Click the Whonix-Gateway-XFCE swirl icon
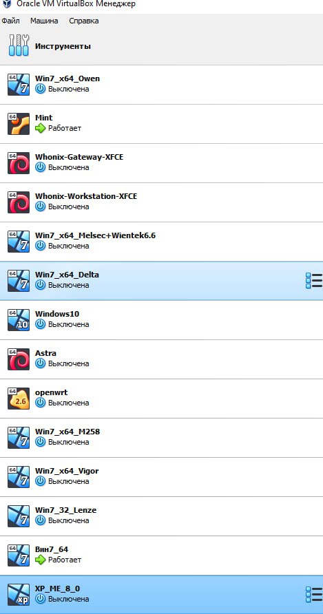The image size is (323, 614). pos(19,163)
